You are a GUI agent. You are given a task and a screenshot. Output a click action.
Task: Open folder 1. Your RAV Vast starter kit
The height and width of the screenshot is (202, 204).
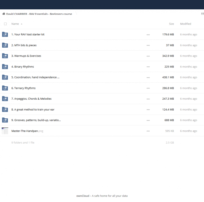(28, 34)
